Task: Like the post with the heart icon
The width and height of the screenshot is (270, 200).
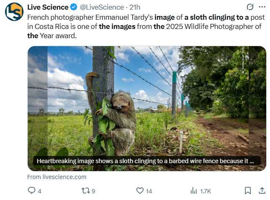Action: point(140,191)
